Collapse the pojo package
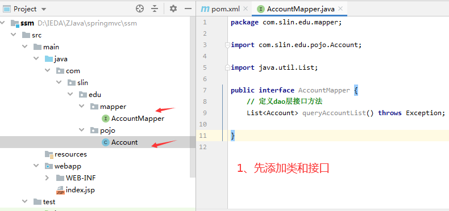The image size is (449, 211). point(82,130)
